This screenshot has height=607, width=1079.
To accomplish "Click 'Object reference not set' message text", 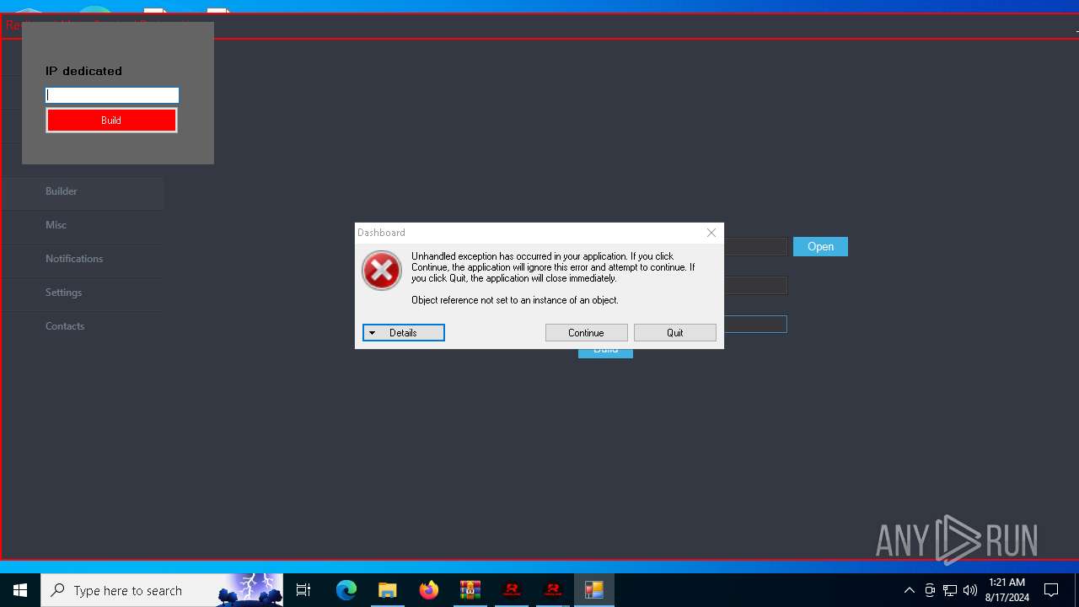I will pos(515,300).
